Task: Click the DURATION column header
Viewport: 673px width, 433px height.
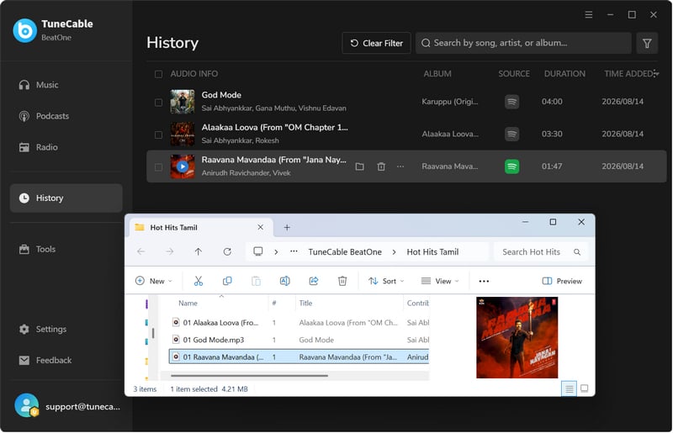Action: [x=564, y=74]
